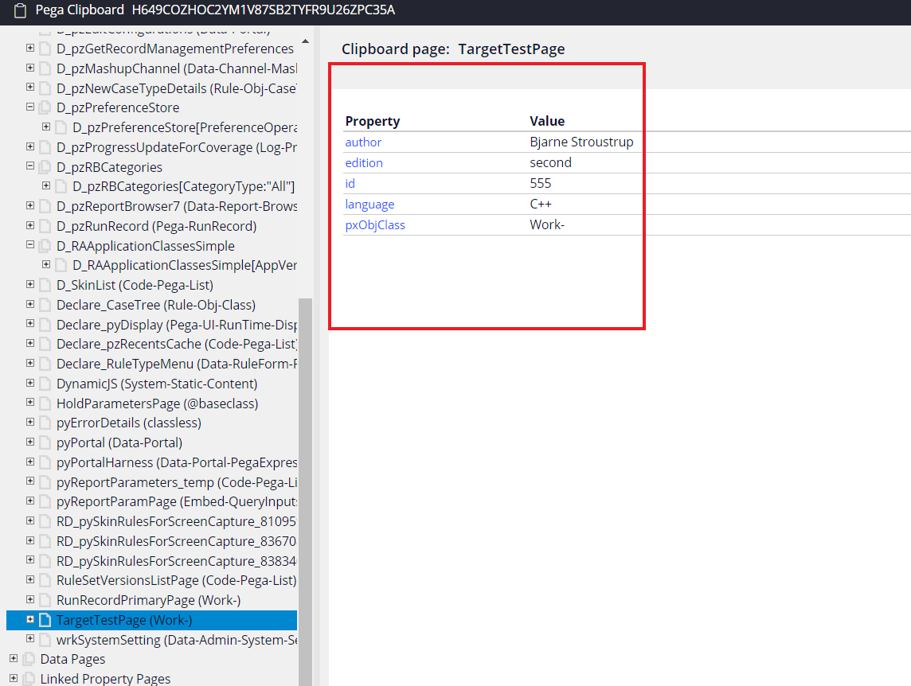Expand D_pzRunRecord tree node
Image resolution: width=911 pixels, height=686 pixels.
pos(30,225)
